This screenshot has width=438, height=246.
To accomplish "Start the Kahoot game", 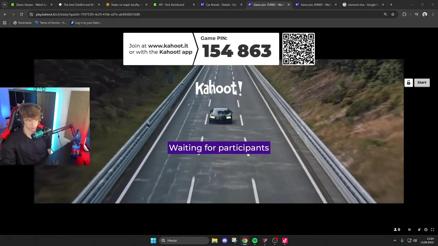I will click(422, 83).
